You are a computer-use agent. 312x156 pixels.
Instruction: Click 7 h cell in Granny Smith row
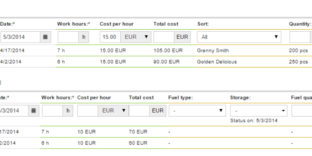(x=61, y=50)
